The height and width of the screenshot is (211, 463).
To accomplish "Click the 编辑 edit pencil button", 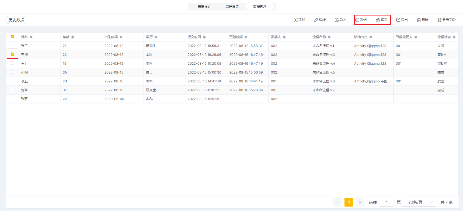I will (320, 20).
